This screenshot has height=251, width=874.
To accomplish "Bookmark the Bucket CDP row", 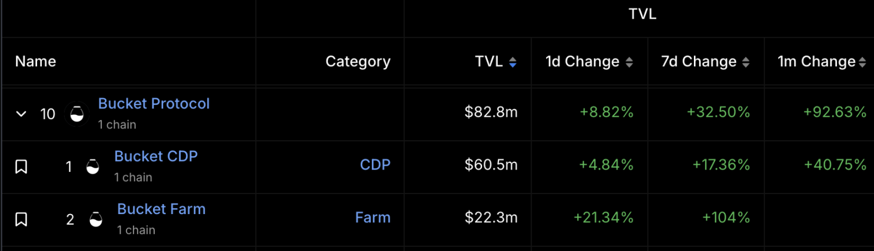I will coord(21,167).
